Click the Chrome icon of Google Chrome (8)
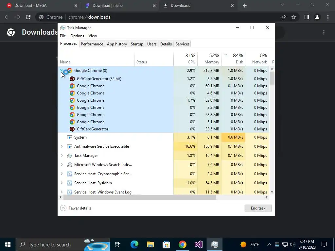 click(70, 71)
